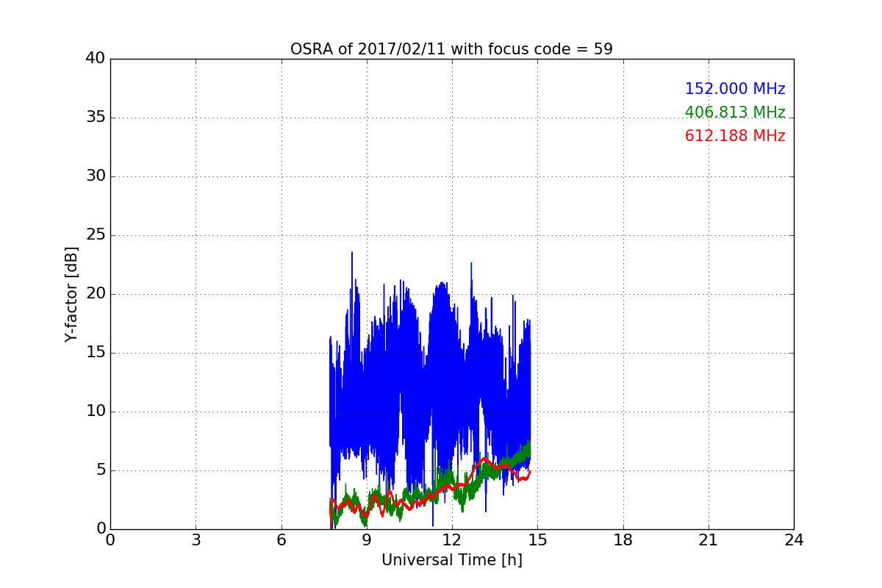This screenshot has width=882, height=588.
Task: Click the y-axis tick label '35'
Action: (x=96, y=118)
